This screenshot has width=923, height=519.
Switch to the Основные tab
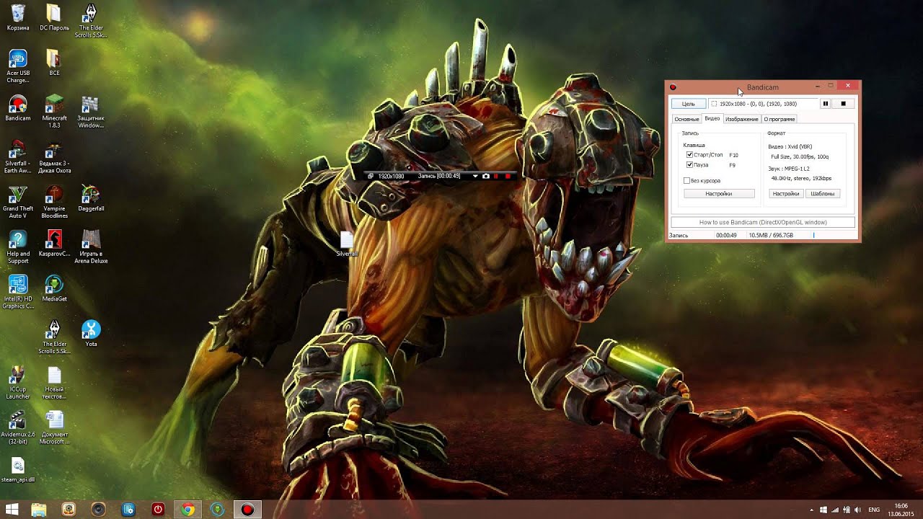pos(686,119)
